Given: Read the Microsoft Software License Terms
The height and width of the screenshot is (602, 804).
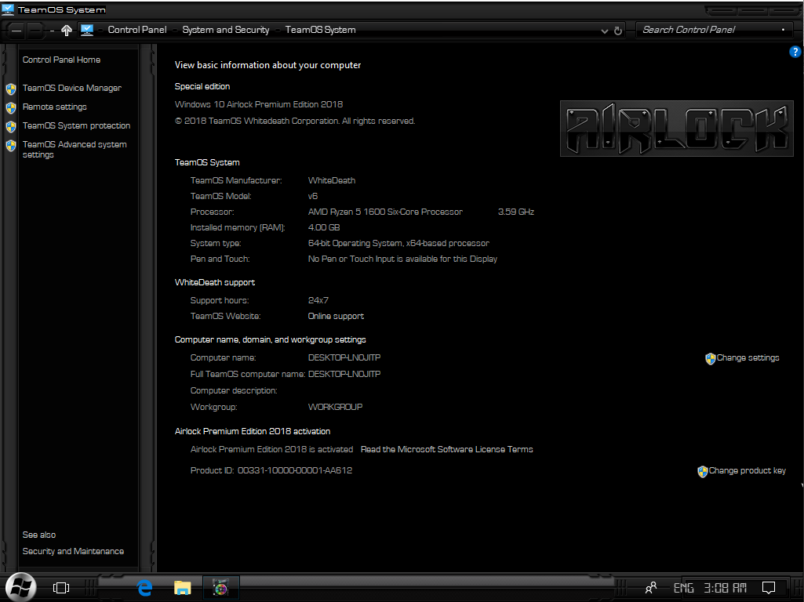Looking at the screenshot, I should [446, 449].
